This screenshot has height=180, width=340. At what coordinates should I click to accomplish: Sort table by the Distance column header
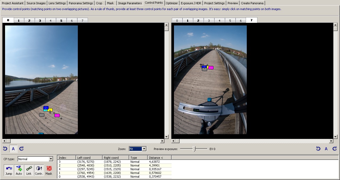tap(159, 158)
